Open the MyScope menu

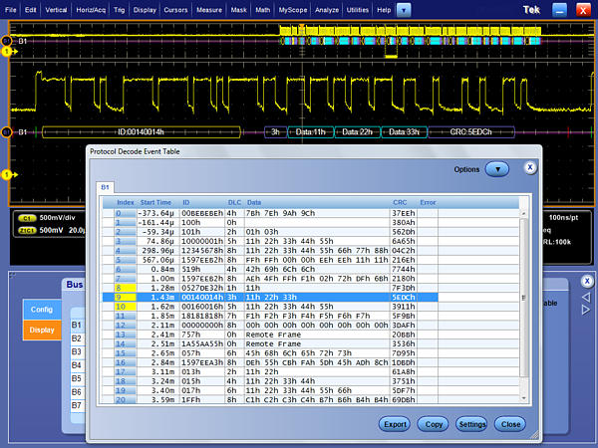pos(293,8)
